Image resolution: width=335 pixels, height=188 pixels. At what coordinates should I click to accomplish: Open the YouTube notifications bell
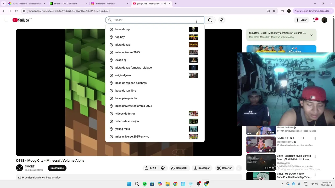(314, 20)
